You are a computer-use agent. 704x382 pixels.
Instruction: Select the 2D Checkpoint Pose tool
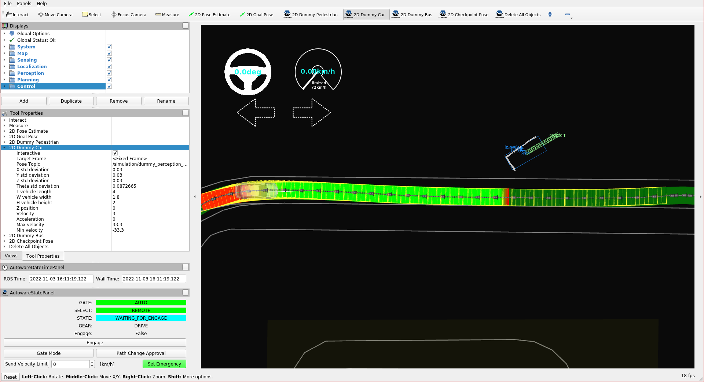pos(463,14)
